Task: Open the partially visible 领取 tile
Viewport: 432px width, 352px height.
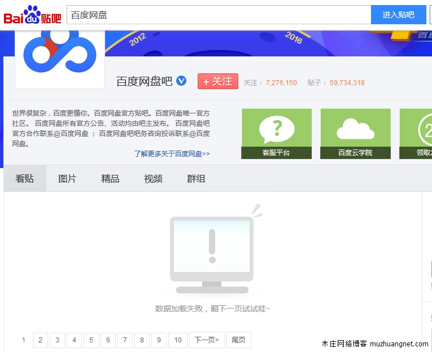Action: pos(416,134)
